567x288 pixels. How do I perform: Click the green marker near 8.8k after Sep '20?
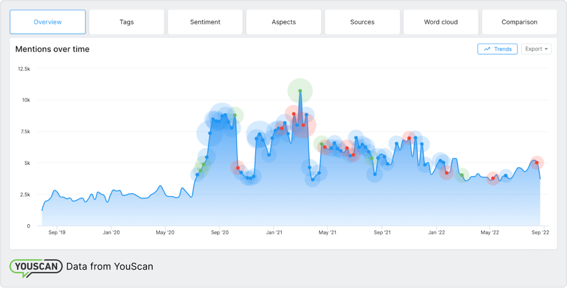point(235,115)
